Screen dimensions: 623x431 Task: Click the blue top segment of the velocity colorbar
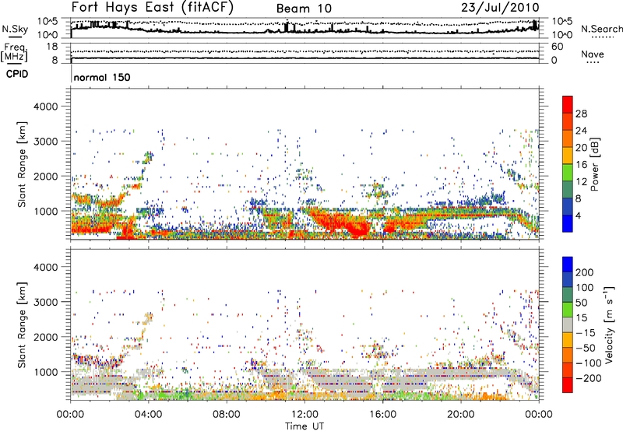tap(568, 265)
